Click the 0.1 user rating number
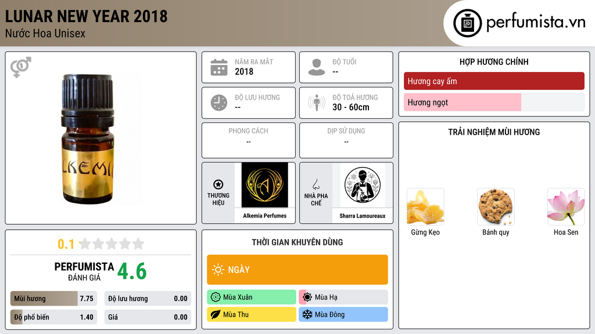 click(66, 244)
